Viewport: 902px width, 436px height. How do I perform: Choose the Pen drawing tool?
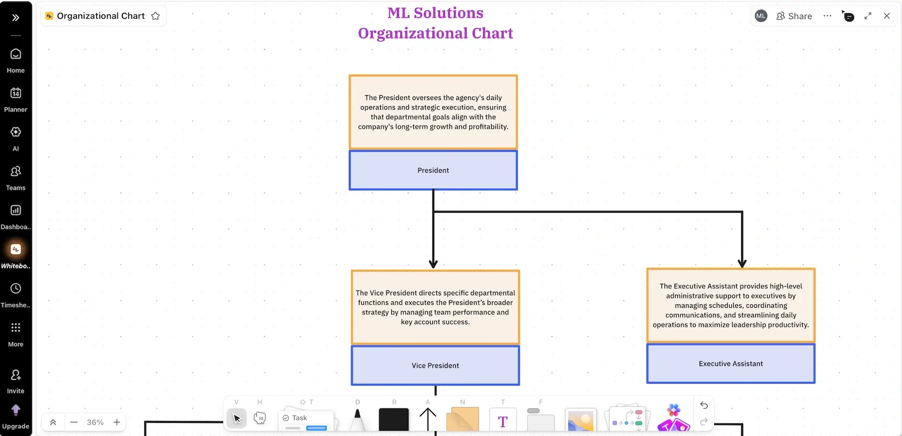[357, 419]
